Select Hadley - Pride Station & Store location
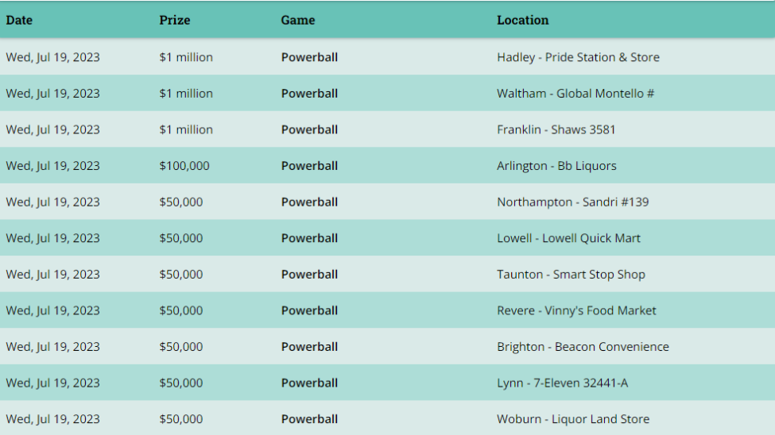This screenshot has height=435, width=775. pos(579,57)
